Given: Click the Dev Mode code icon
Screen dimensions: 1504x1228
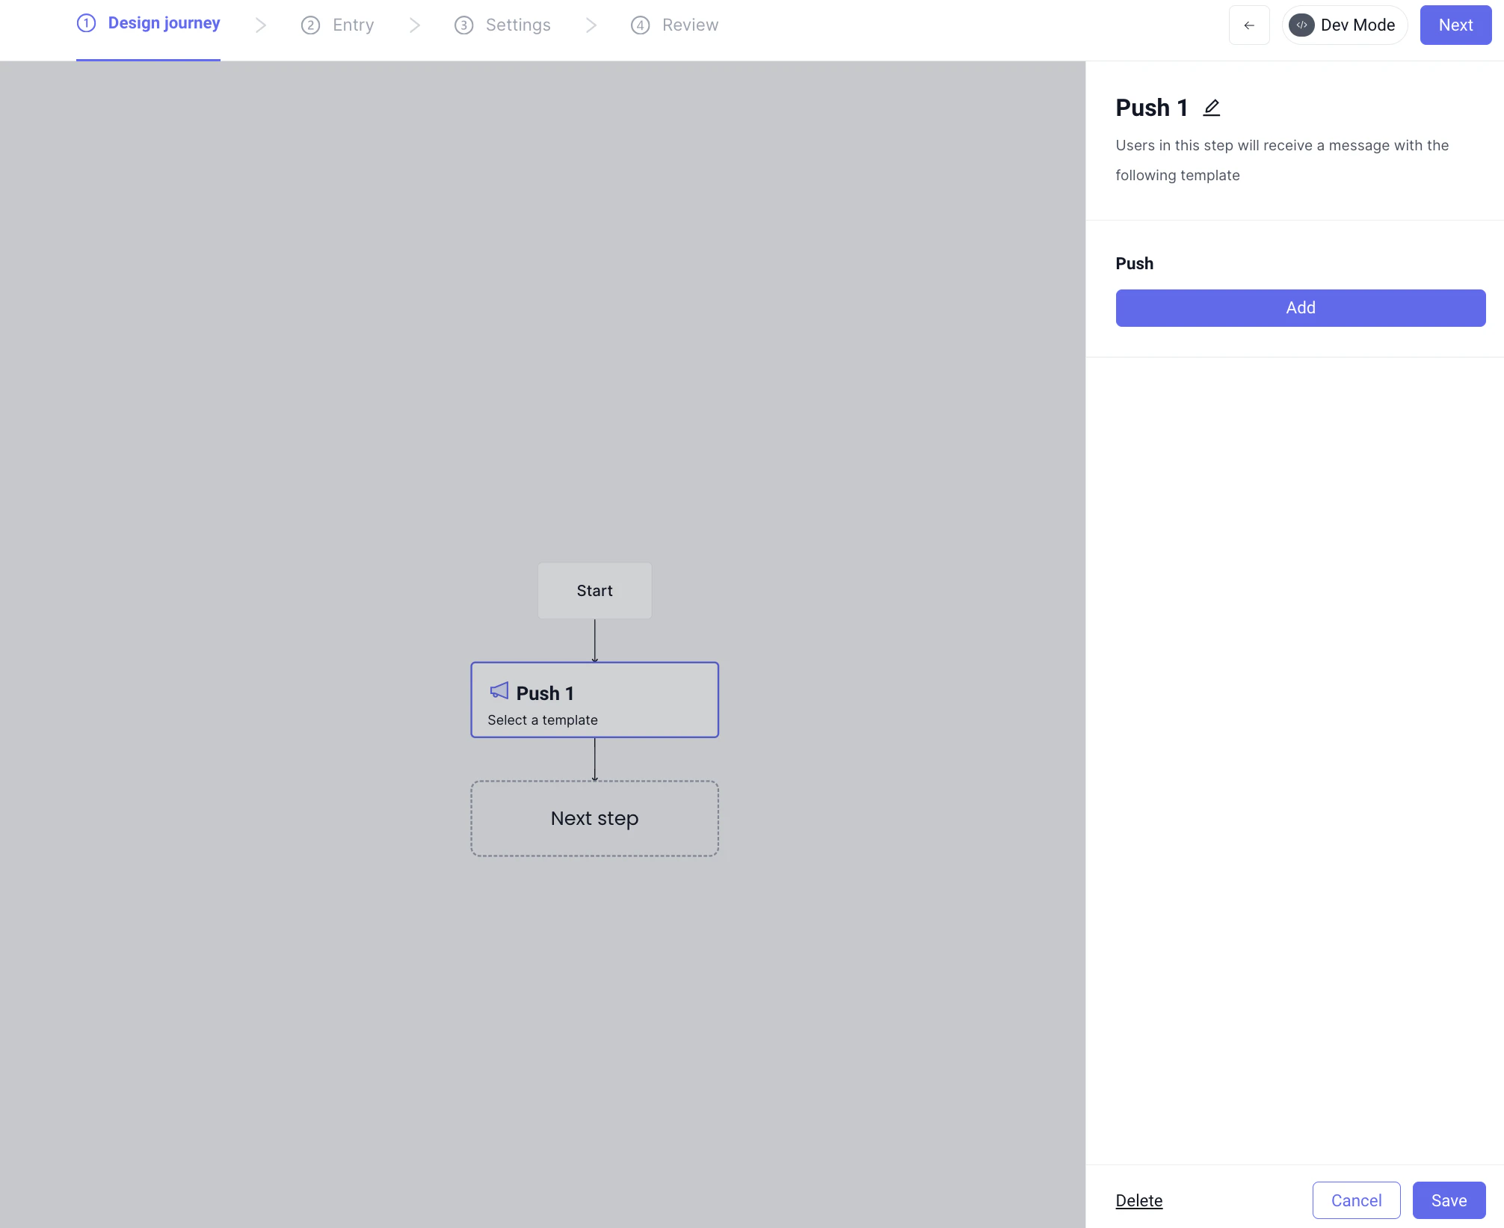Looking at the screenshot, I should click(1301, 25).
